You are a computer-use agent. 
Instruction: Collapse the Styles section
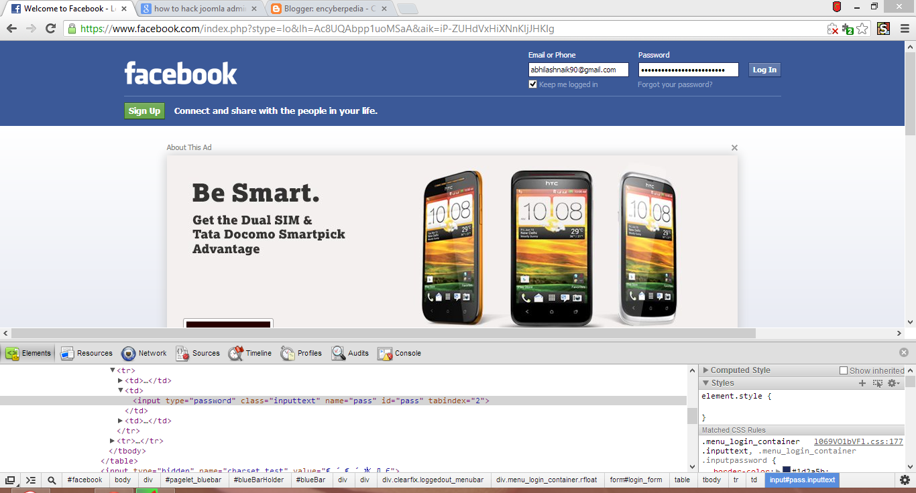coord(705,383)
